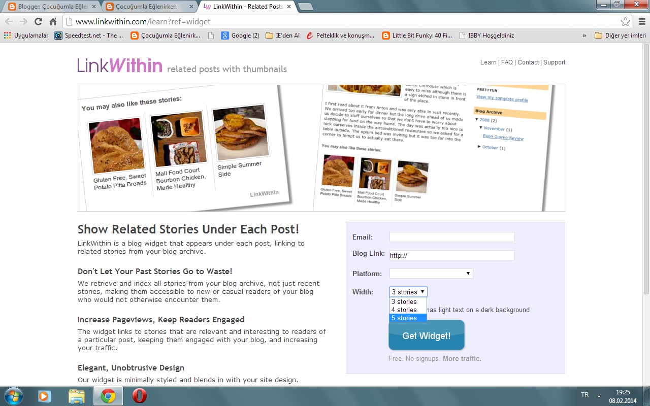The image size is (650, 406).
Task: Open a new browser tab
Action: (305, 7)
